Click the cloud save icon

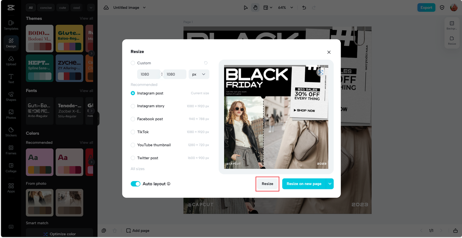(x=106, y=8)
